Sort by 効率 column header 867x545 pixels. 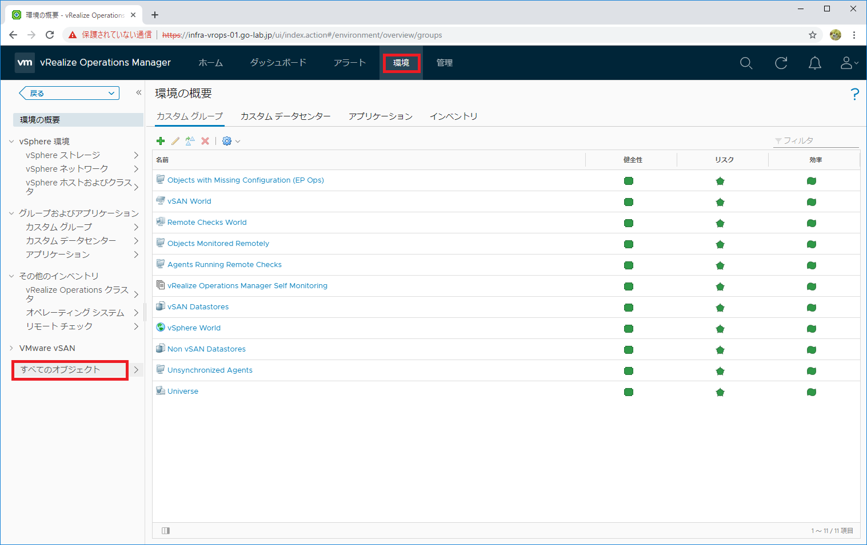(814, 160)
